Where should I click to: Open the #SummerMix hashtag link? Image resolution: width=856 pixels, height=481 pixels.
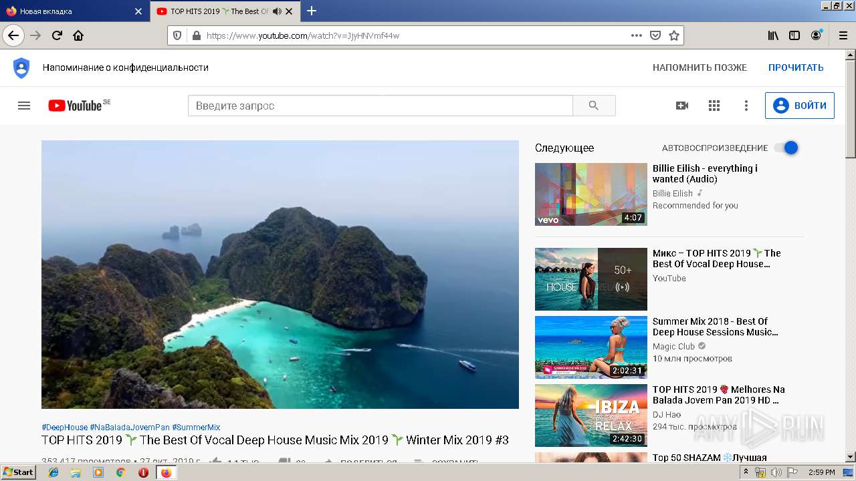pos(196,427)
